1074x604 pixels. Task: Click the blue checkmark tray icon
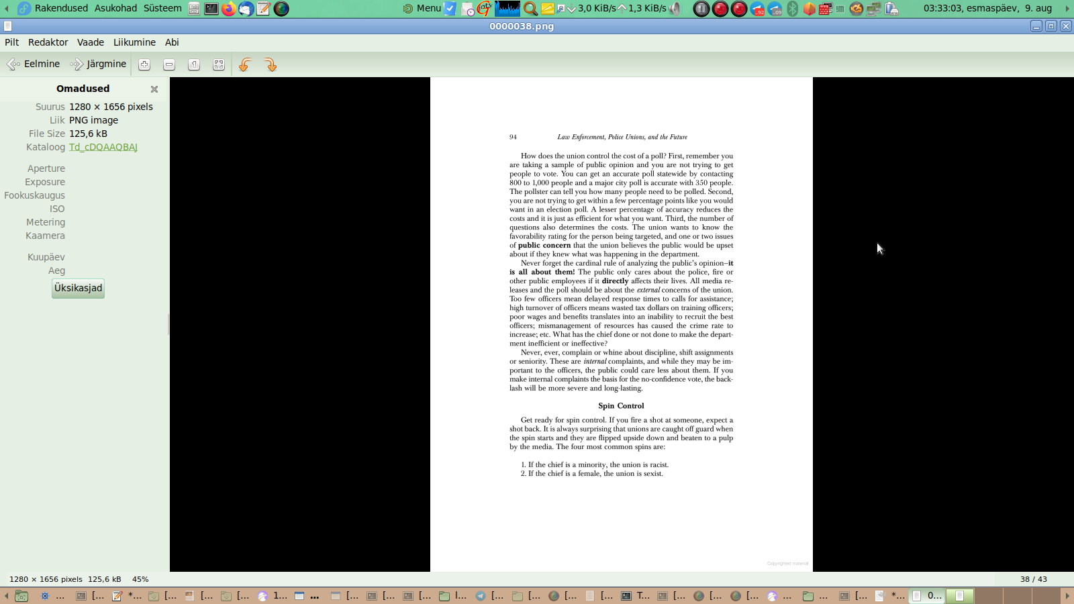450,9
